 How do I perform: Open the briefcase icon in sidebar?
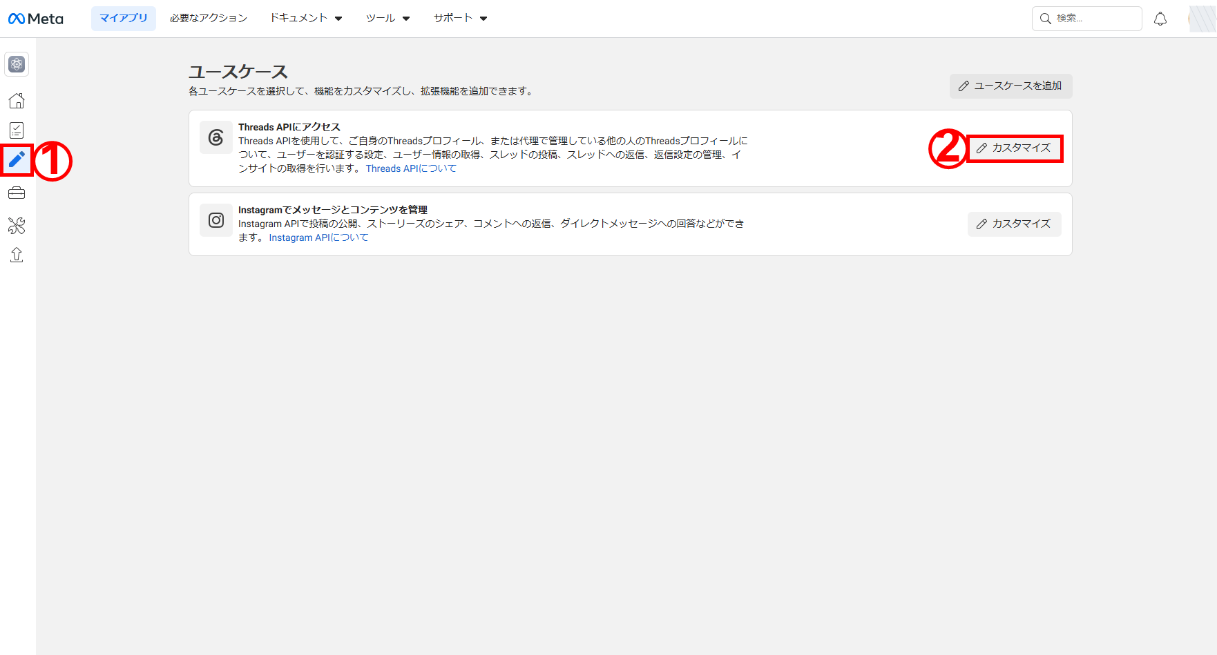pos(17,193)
